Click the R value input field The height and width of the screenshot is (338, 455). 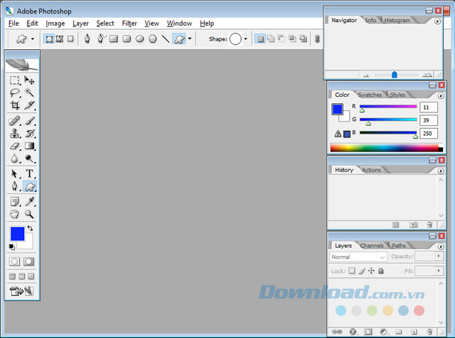click(x=429, y=107)
